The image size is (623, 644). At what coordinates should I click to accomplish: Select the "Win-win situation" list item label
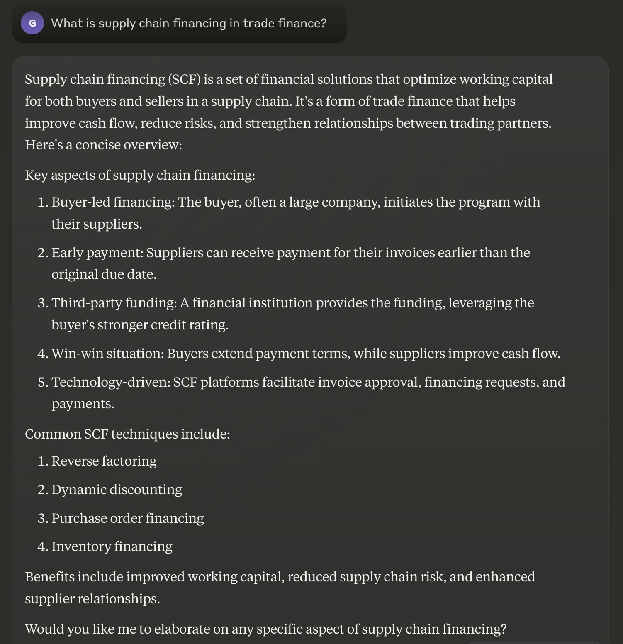click(107, 354)
